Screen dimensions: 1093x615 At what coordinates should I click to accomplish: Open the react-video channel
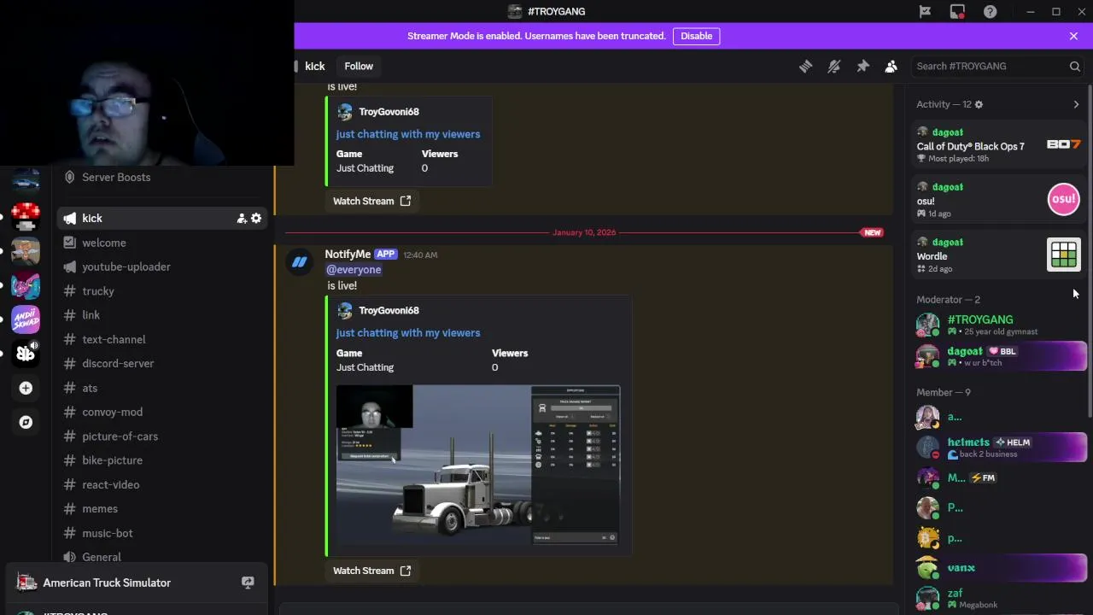tap(162, 484)
